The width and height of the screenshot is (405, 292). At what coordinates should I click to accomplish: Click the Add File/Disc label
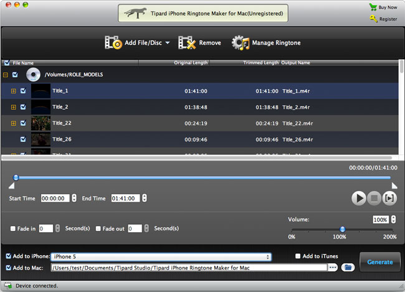(x=143, y=42)
